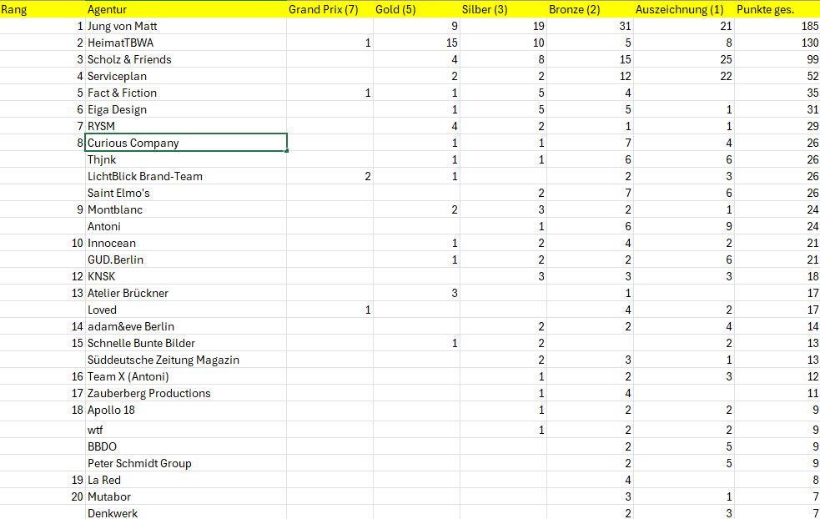
Task: Select Jung von Matt's Silber value 19
Action: click(503, 26)
